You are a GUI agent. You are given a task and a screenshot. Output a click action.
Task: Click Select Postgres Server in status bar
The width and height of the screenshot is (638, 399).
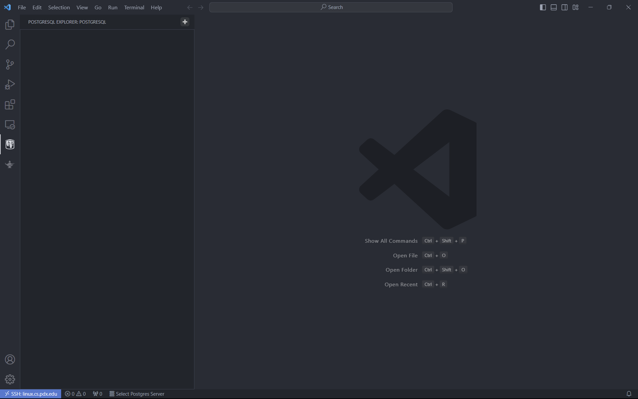(137, 394)
